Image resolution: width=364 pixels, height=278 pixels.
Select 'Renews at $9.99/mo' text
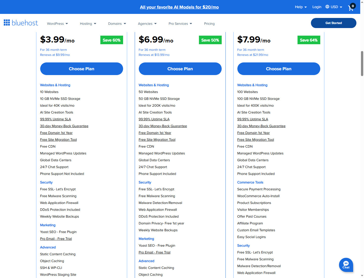[55, 55]
